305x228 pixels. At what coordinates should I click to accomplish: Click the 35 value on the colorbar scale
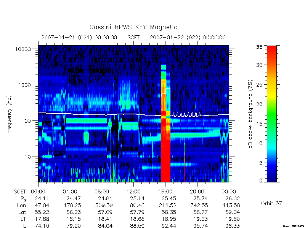tap(259, 47)
